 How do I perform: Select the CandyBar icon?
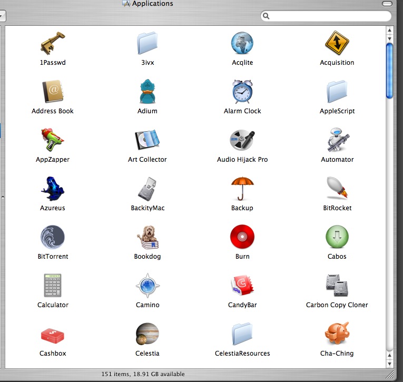click(242, 286)
